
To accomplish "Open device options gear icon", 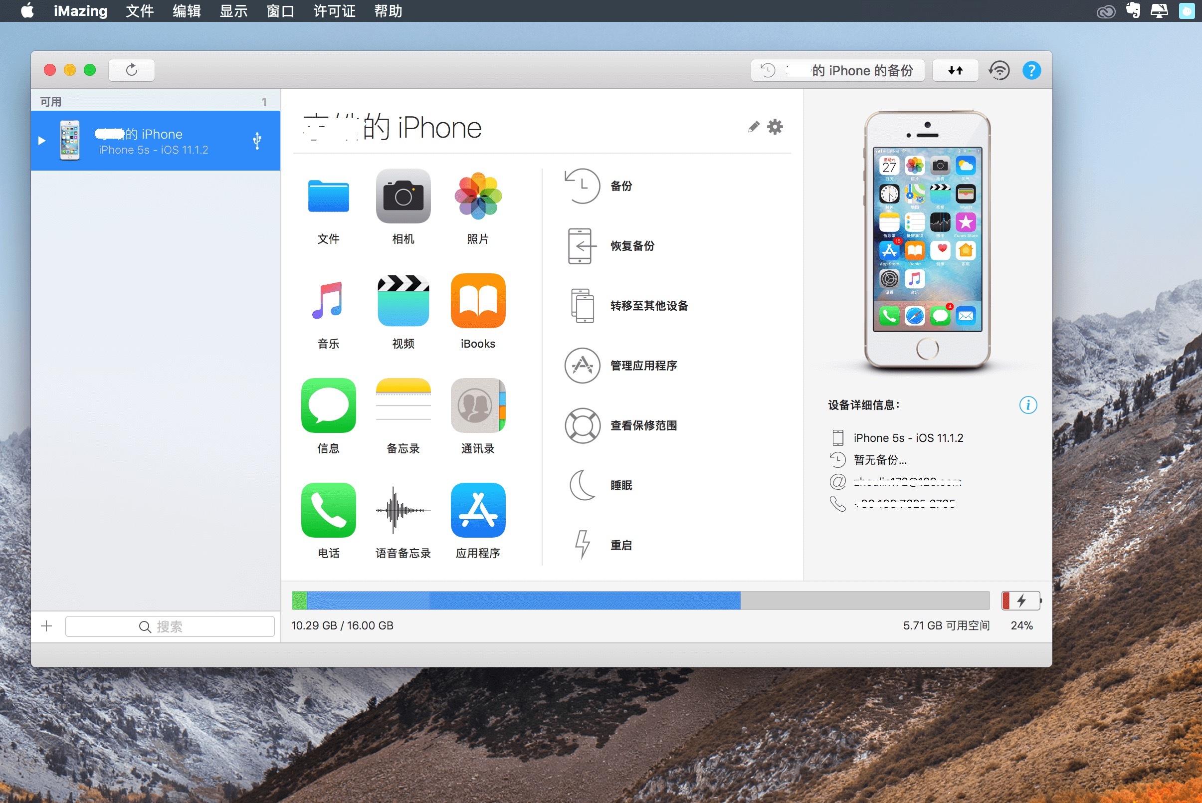I will pos(775,127).
